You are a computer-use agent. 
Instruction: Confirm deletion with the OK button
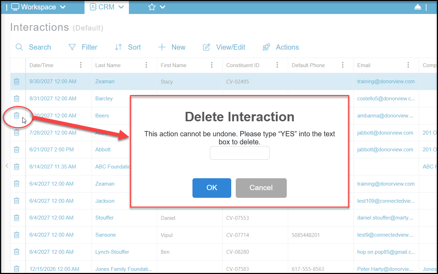(x=212, y=188)
